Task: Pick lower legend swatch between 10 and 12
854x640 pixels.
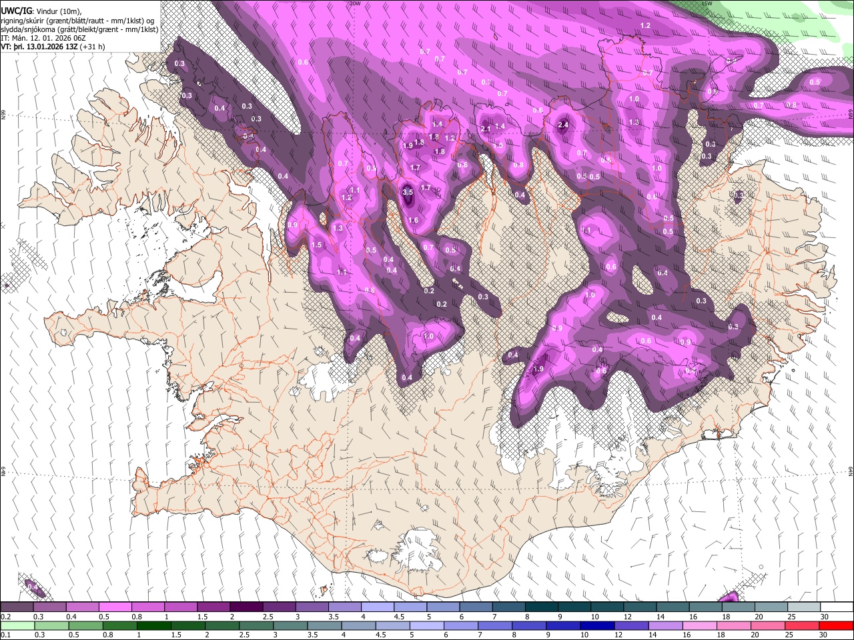Action: click(597, 625)
